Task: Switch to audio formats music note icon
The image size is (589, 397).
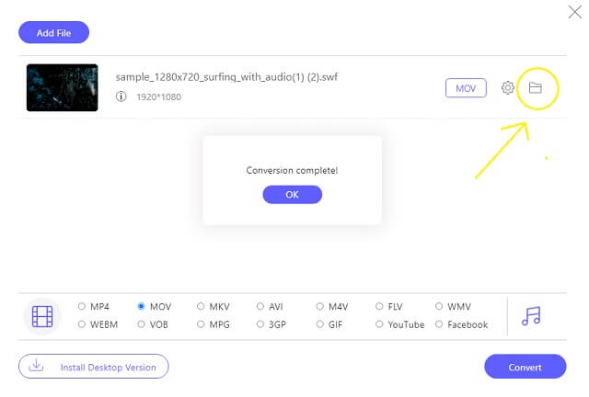Action: [x=531, y=315]
